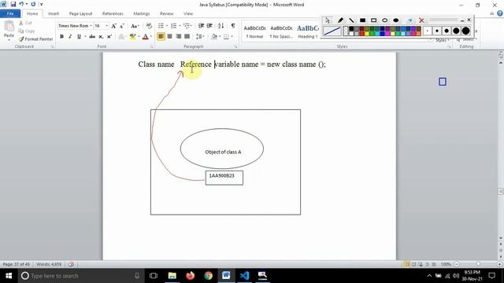
Task: Switch to the Insert tab
Action: (x=54, y=13)
